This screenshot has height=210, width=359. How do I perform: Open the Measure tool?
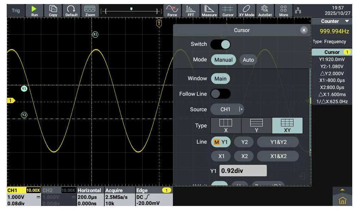tap(209, 10)
